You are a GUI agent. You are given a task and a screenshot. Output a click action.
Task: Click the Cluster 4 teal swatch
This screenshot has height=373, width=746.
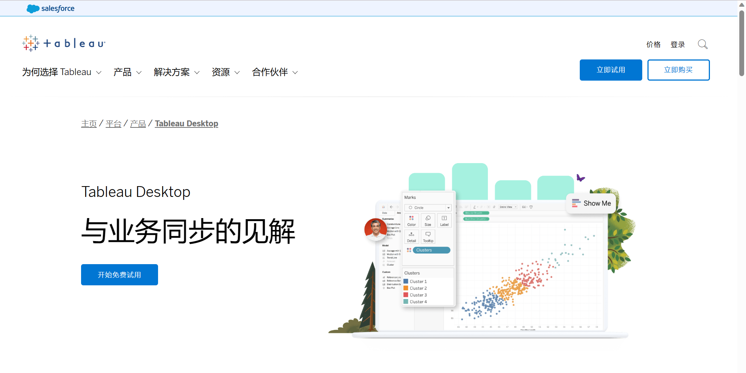pos(406,301)
